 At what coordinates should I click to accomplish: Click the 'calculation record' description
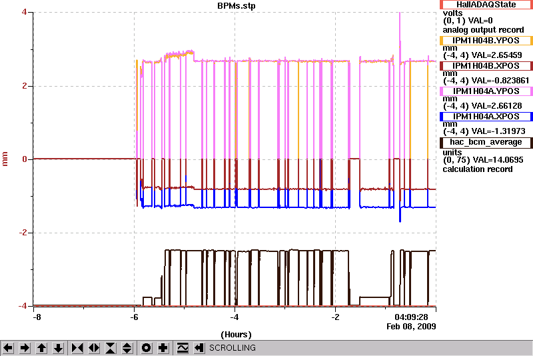click(x=477, y=169)
